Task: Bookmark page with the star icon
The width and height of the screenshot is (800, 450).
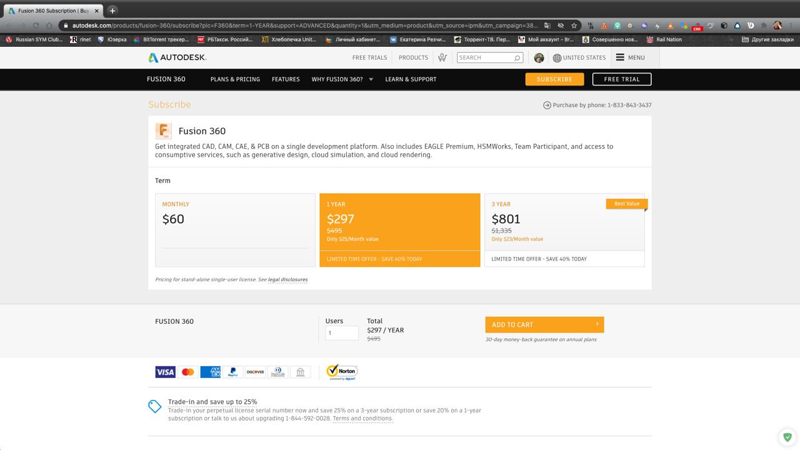Action: click(x=574, y=26)
